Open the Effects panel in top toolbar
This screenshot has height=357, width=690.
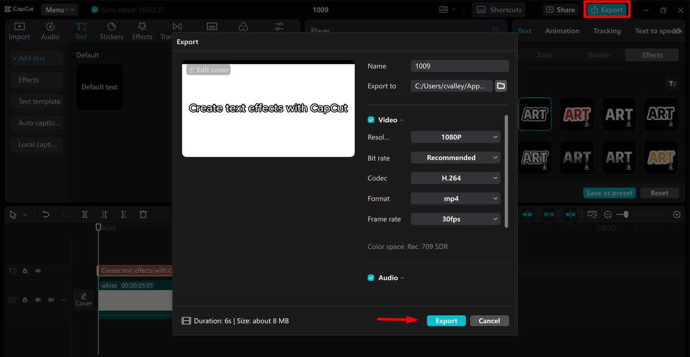142,31
